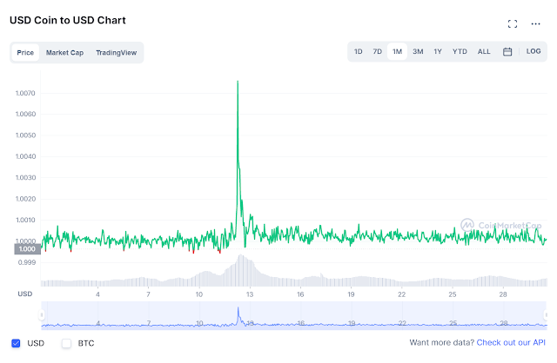
Task: Select the ALL time range
Action: coord(484,52)
